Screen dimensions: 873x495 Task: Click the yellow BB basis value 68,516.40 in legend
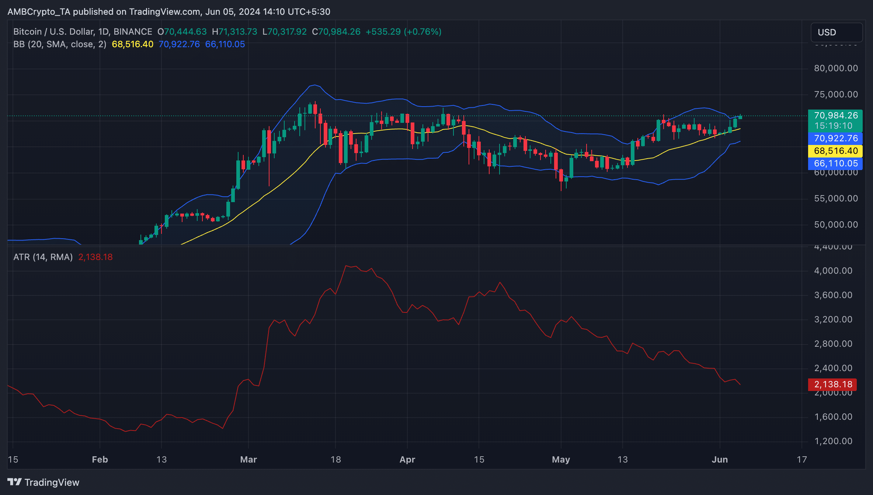click(132, 44)
